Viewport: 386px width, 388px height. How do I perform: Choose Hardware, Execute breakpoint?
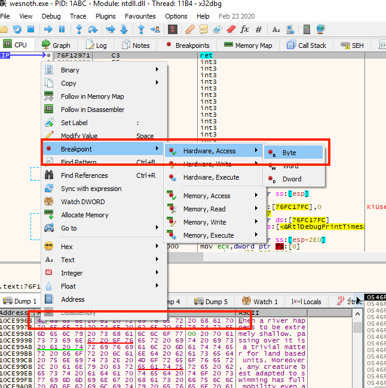[x=214, y=177]
